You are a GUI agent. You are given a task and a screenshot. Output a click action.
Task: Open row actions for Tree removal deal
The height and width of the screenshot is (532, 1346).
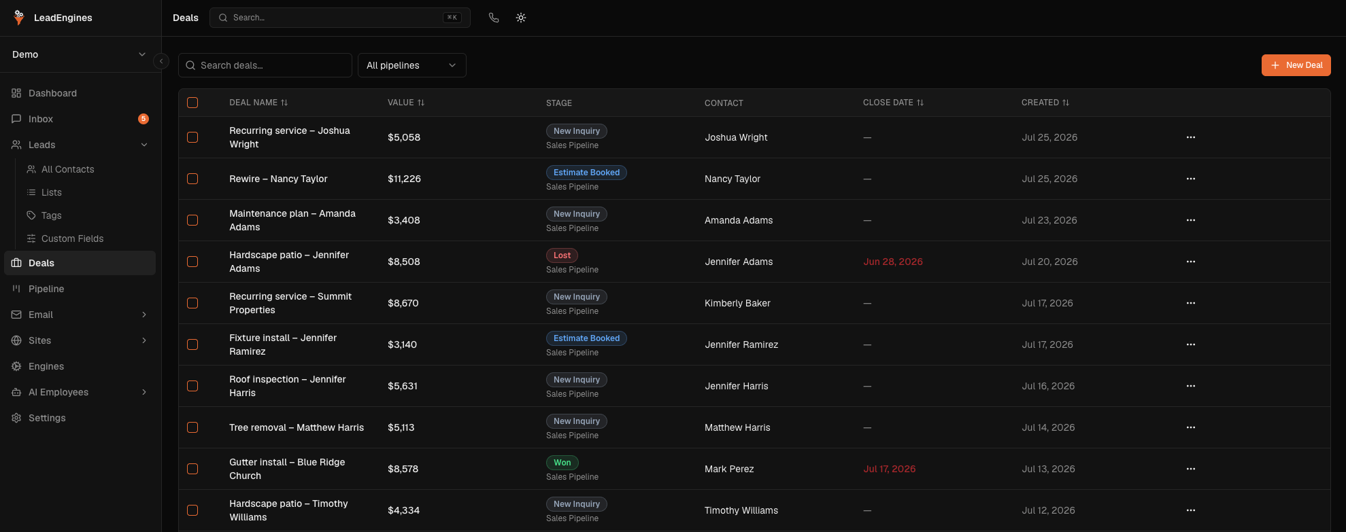[x=1191, y=427]
